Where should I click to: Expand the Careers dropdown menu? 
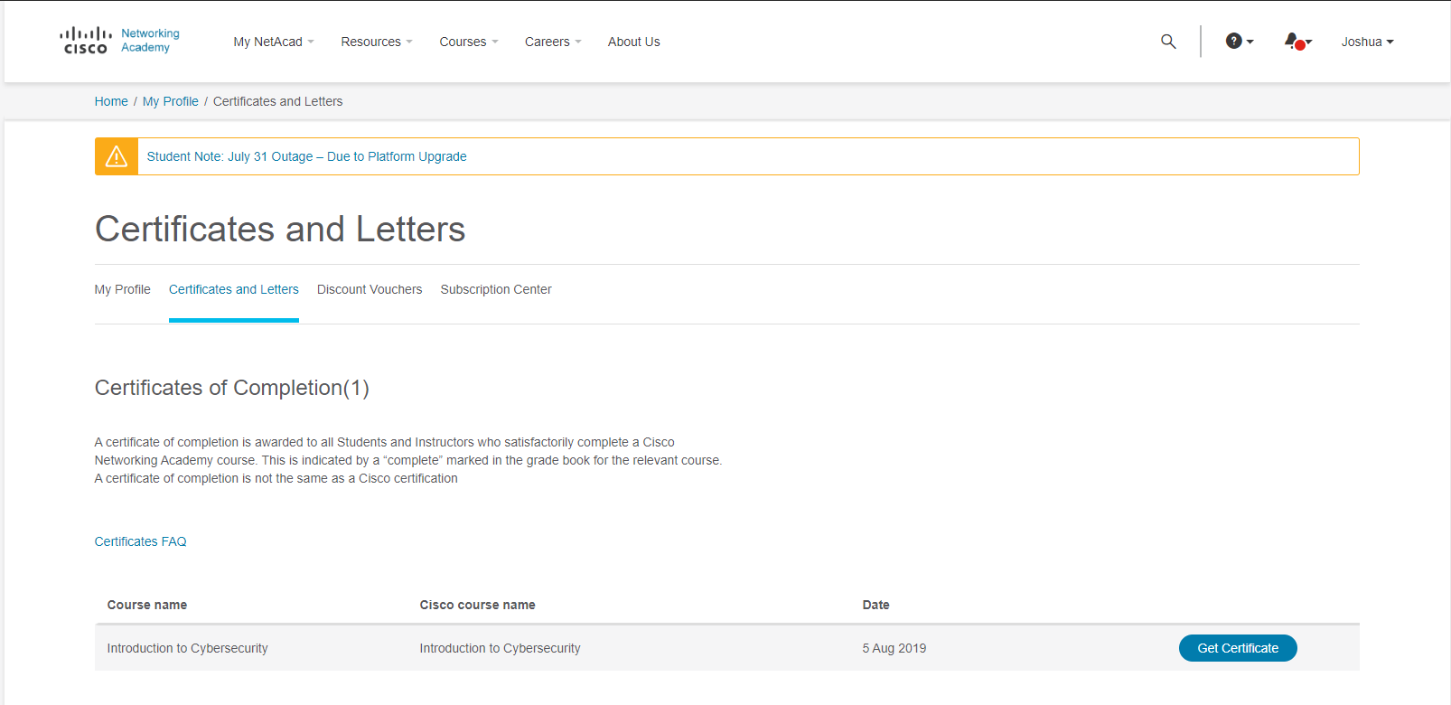pos(553,42)
